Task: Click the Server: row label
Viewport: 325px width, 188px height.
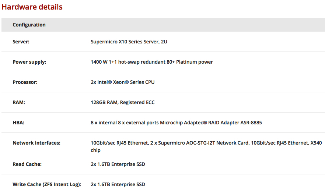Action: (21, 42)
